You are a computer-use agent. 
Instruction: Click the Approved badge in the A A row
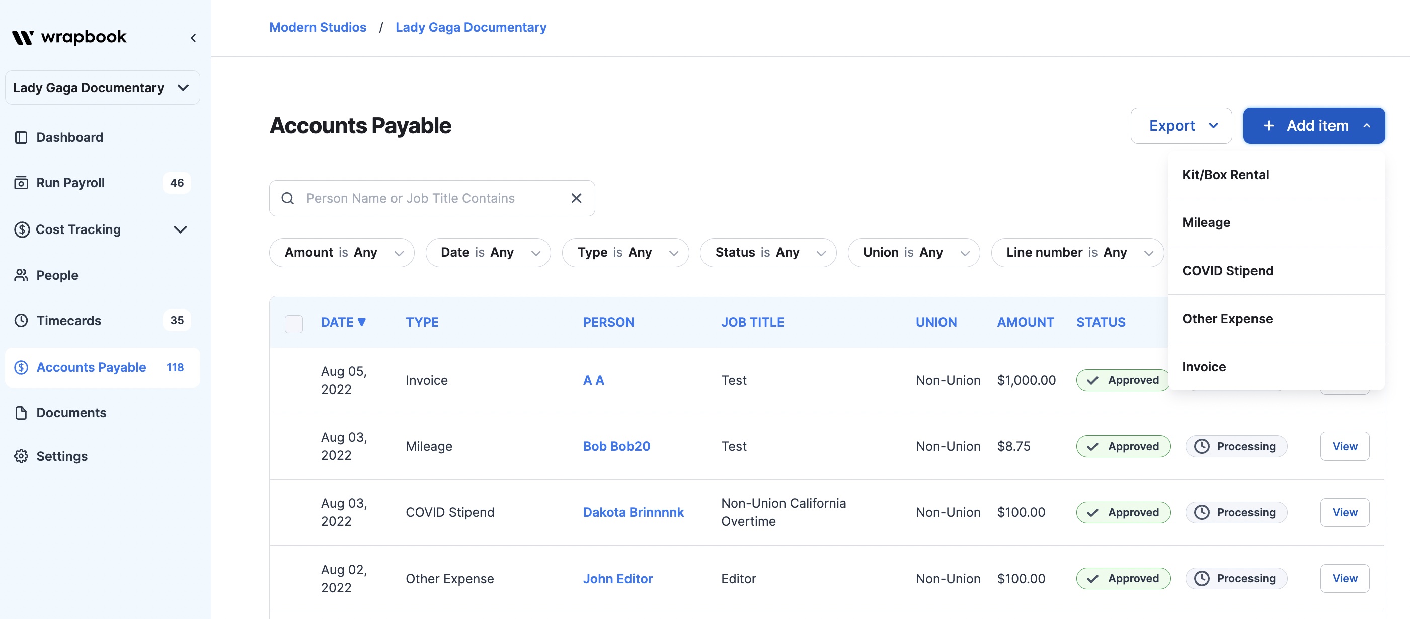pos(1123,380)
